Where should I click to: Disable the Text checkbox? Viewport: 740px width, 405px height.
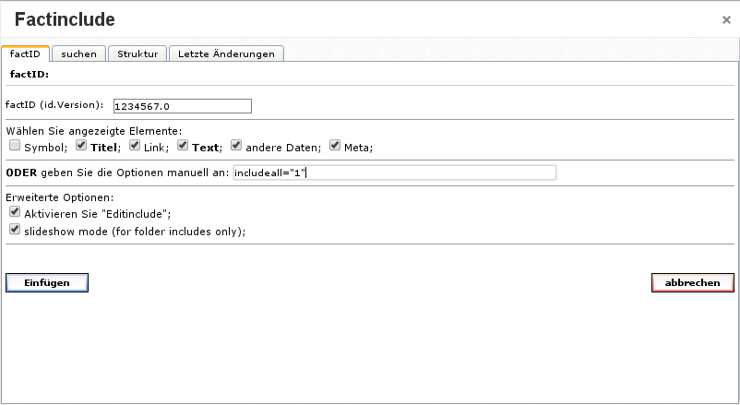[183, 146]
